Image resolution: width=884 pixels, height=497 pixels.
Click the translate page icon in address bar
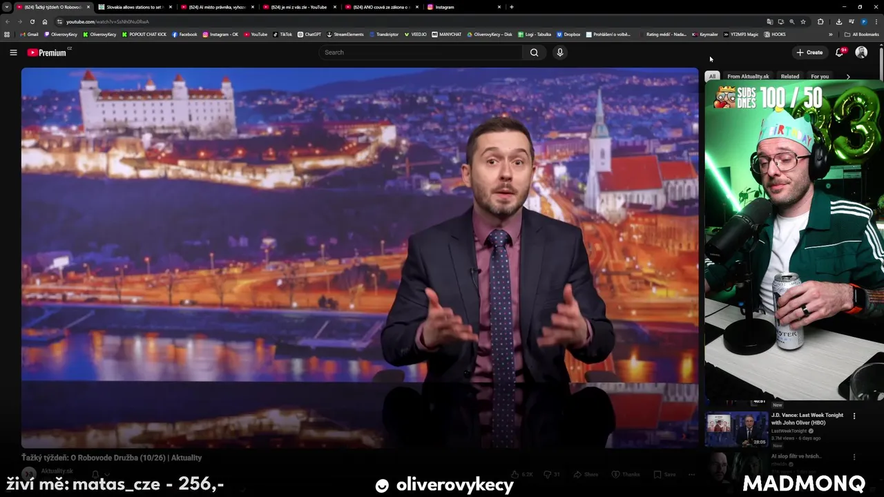[770, 21]
